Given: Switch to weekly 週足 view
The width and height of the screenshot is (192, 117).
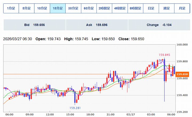Looking at the screenshot, I should (x=166, y=8).
